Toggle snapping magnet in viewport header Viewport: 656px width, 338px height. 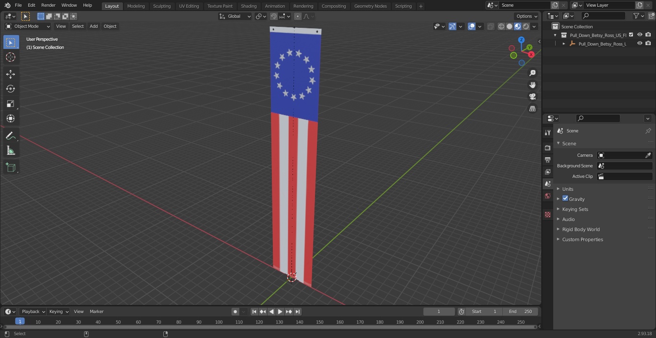tap(274, 16)
